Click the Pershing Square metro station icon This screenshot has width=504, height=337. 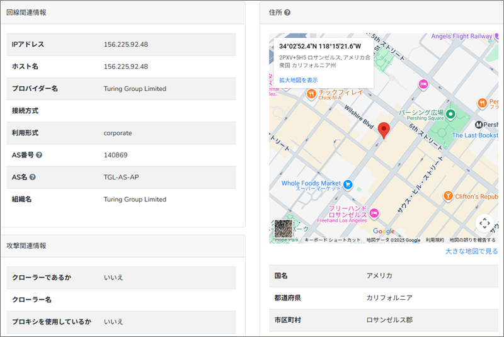480,125
